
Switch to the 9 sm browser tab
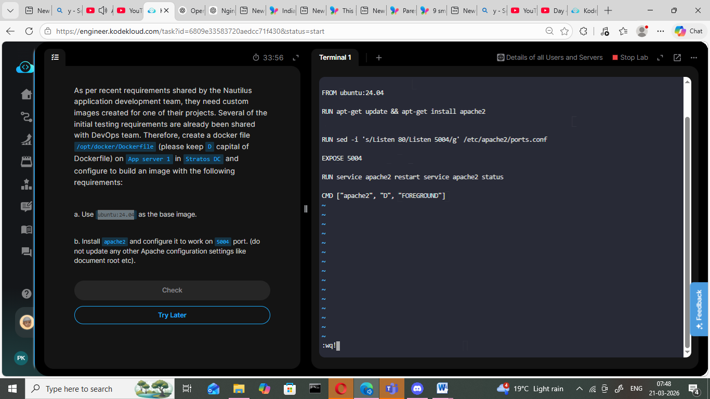click(x=432, y=10)
